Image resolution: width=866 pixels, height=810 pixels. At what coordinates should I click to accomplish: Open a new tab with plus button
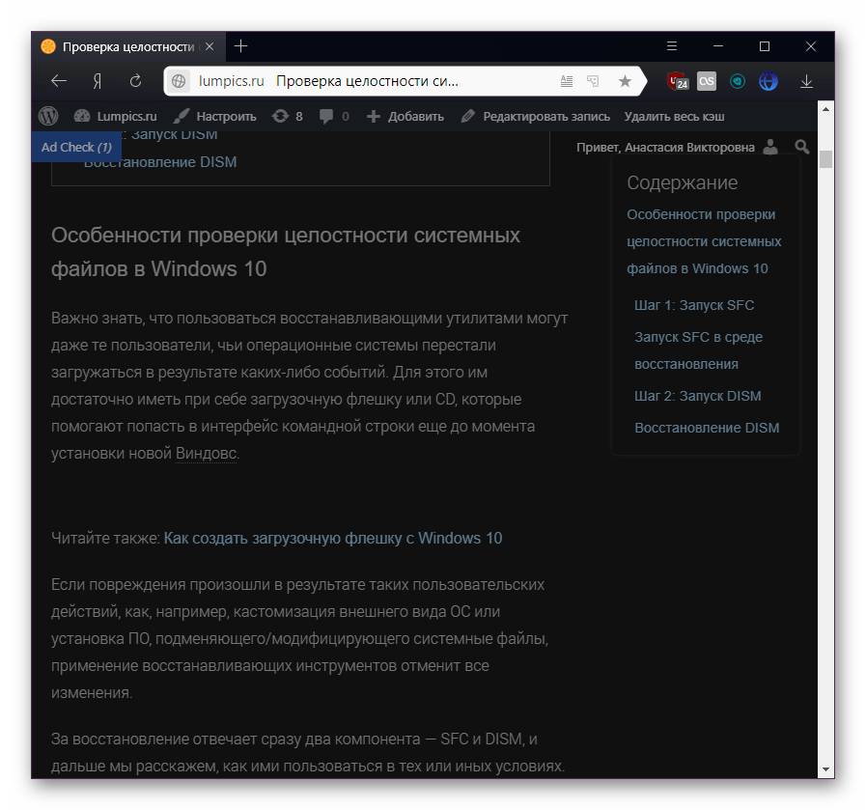[x=241, y=46]
